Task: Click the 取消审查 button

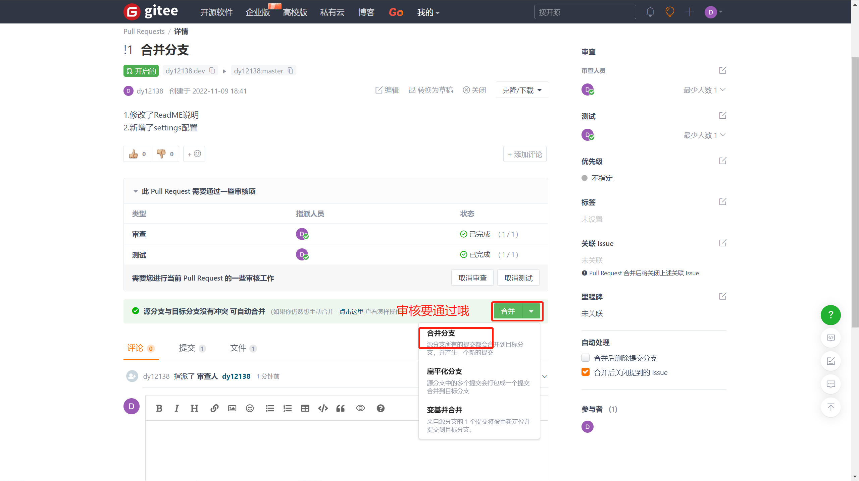Action: click(x=472, y=278)
